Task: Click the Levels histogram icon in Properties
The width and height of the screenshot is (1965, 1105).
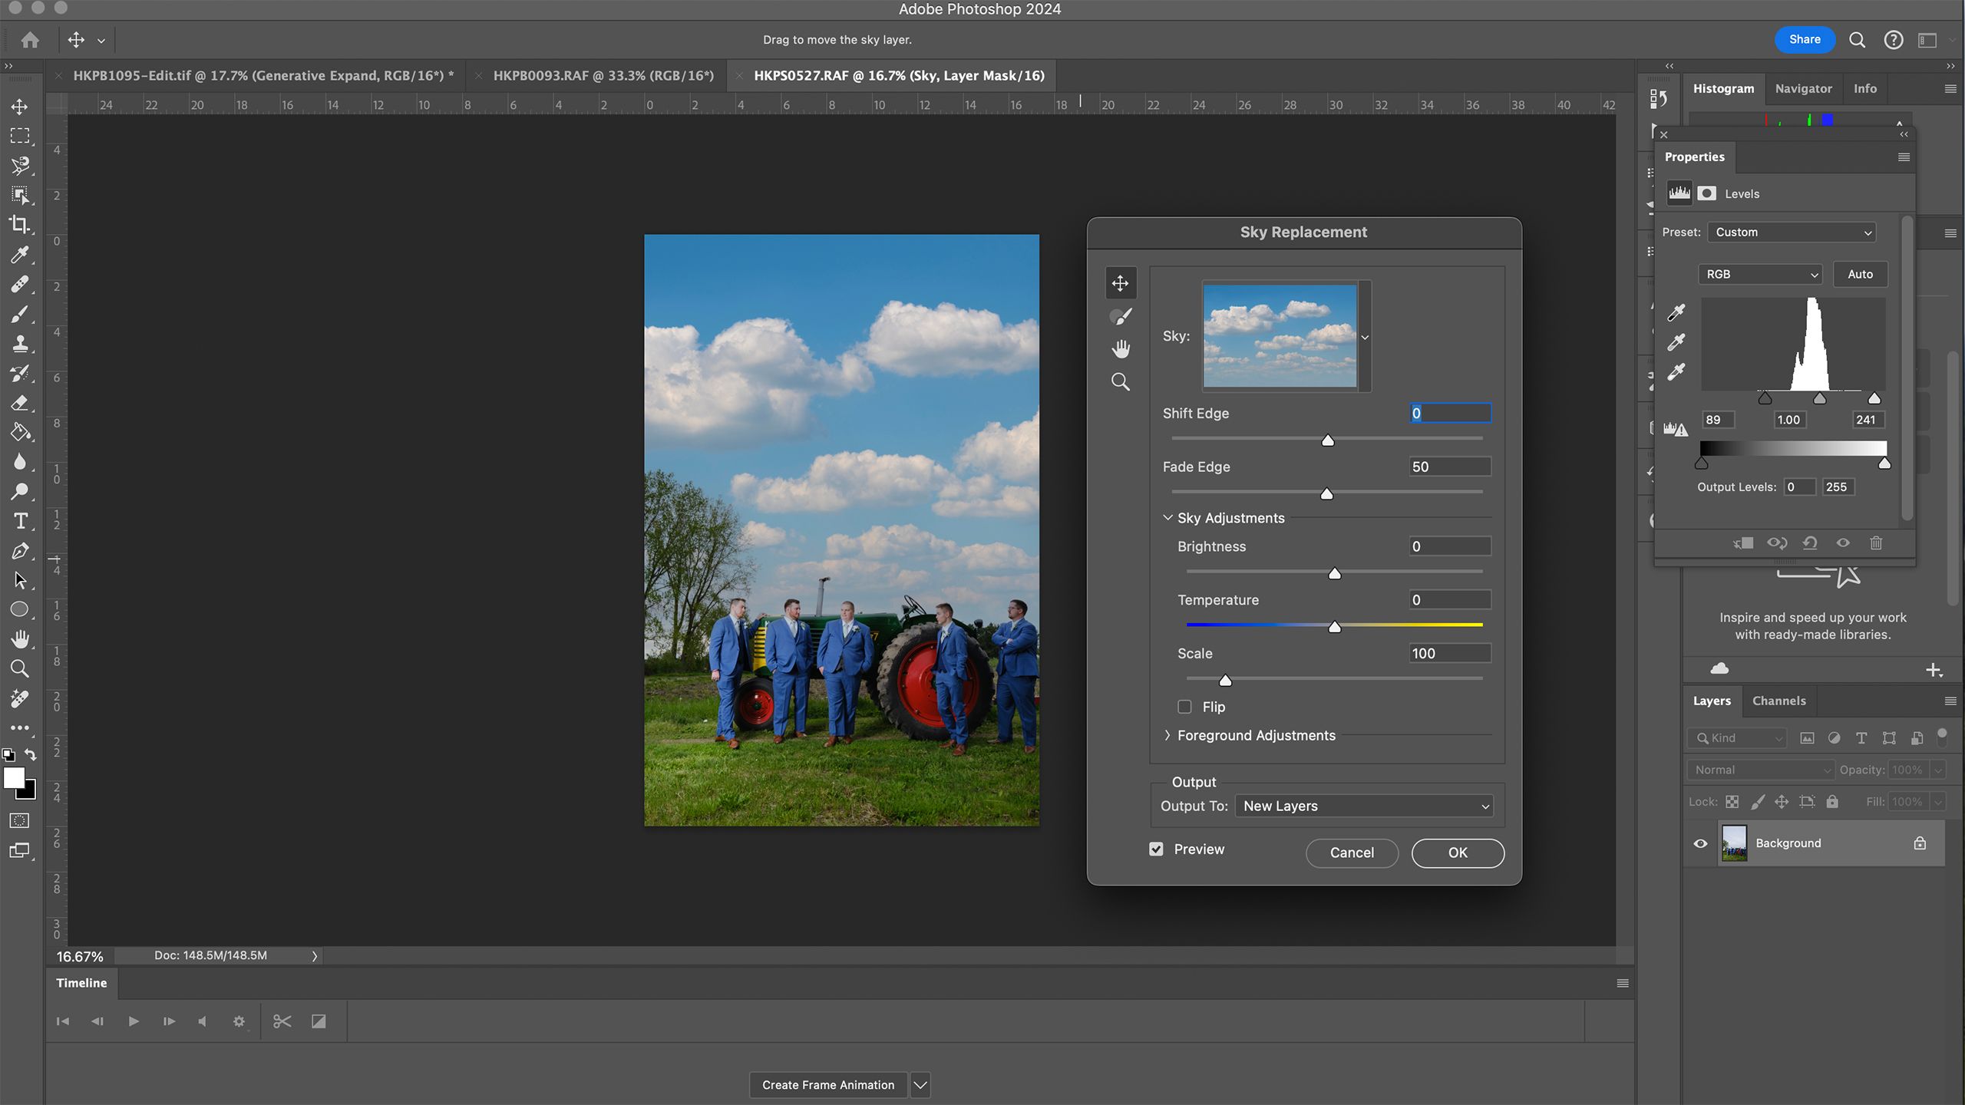Action: click(x=1677, y=192)
